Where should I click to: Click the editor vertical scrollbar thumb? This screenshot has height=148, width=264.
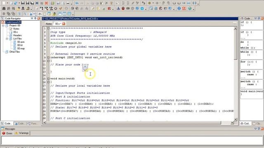click(236, 45)
